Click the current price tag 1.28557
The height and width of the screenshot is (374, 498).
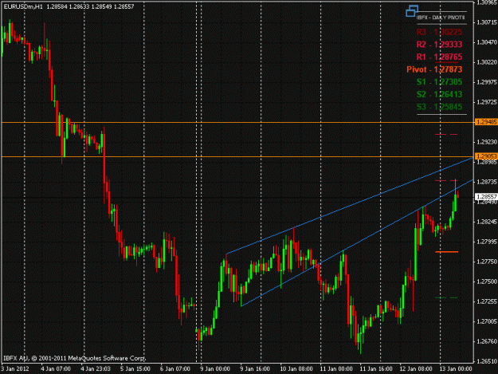[486, 197]
